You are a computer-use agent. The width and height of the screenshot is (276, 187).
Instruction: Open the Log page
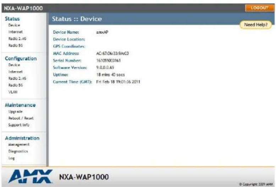click(x=11, y=158)
